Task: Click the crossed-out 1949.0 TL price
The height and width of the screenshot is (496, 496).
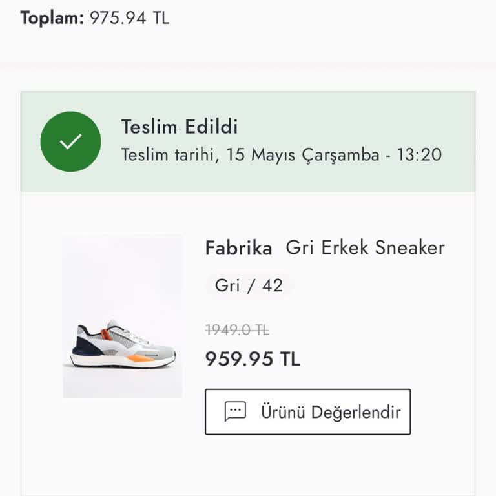Action: point(237,330)
